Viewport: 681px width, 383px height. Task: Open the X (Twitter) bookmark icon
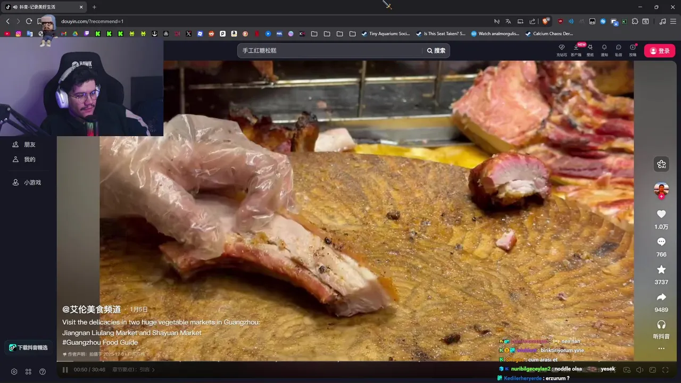click(188, 34)
